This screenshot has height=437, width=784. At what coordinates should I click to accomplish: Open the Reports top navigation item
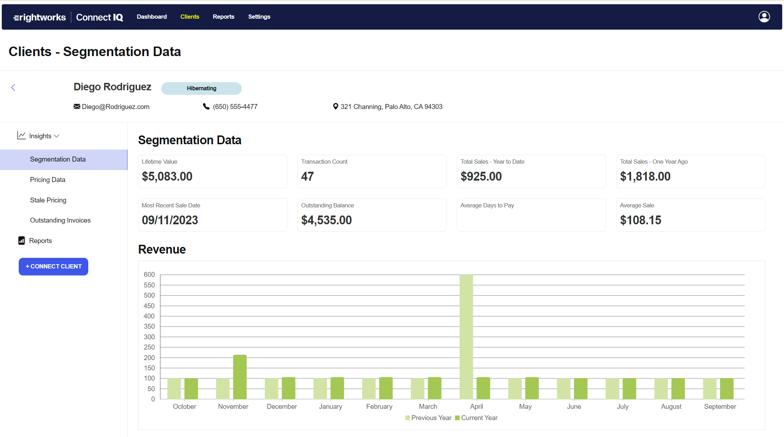tap(223, 17)
